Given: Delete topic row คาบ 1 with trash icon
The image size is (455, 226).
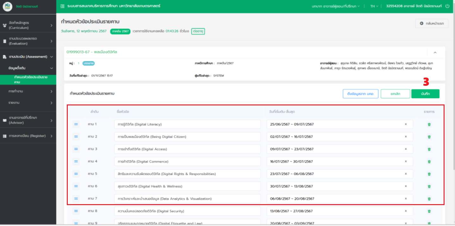Looking at the screenshot, I should point(429,124).
